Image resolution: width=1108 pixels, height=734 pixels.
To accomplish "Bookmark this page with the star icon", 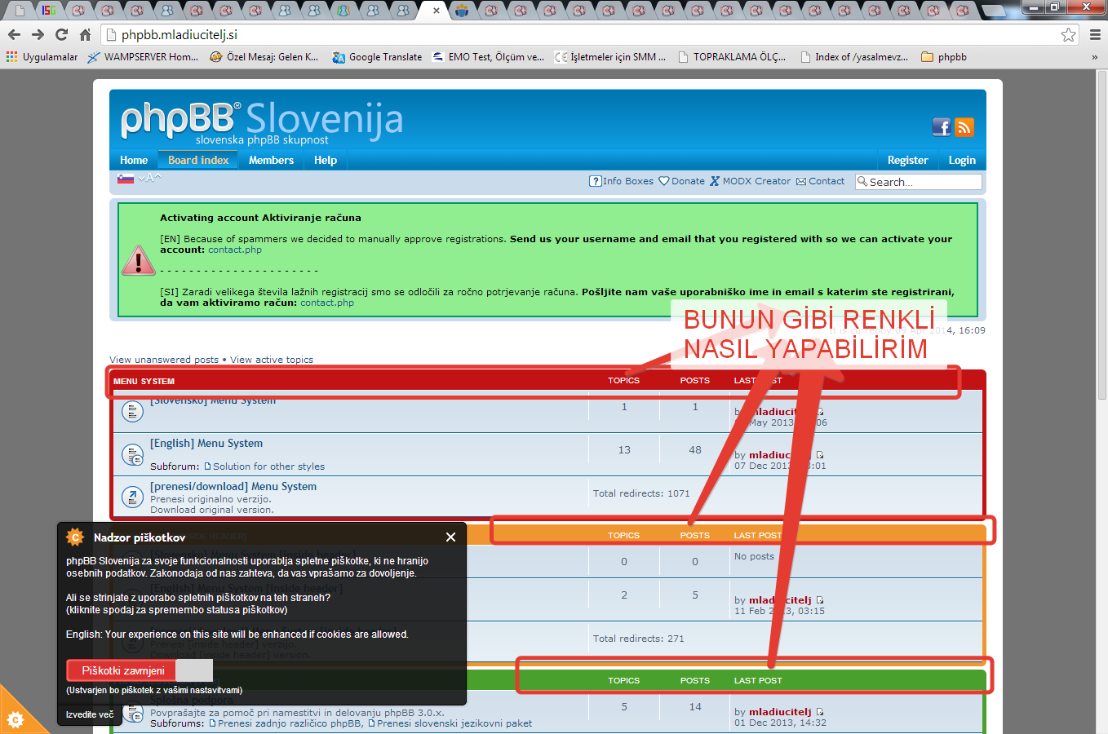I will (1068, 34).
